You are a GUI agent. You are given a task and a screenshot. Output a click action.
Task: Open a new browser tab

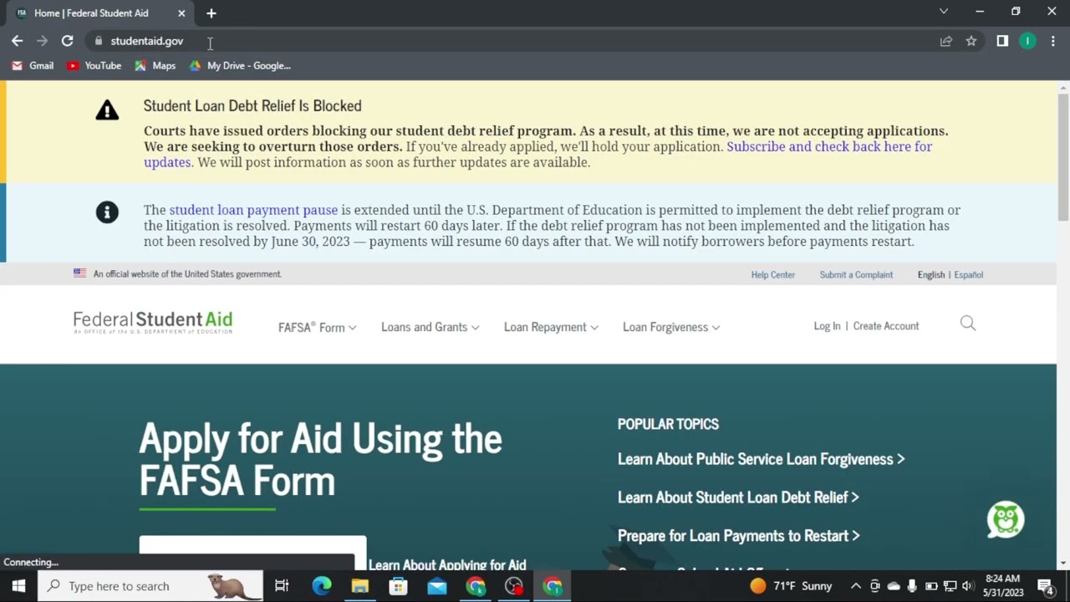pos(211,13)
